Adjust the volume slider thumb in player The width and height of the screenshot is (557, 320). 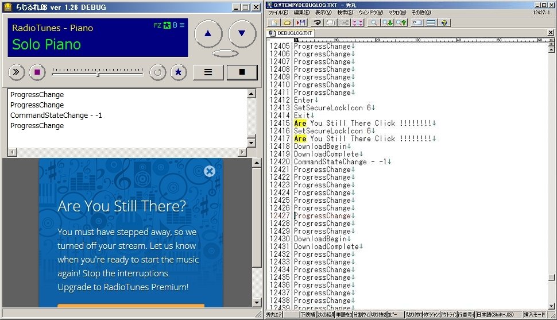coord(98,74)
